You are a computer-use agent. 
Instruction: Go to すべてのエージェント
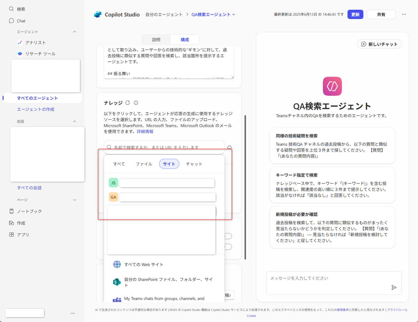click(38, 98)
